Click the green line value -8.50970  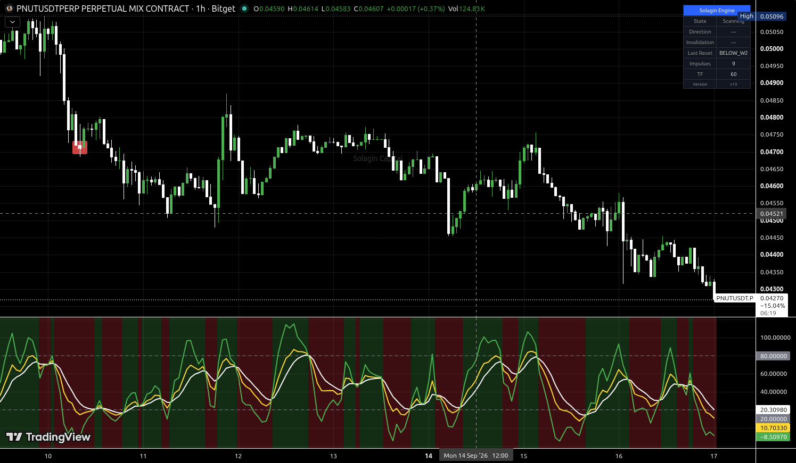773,437
